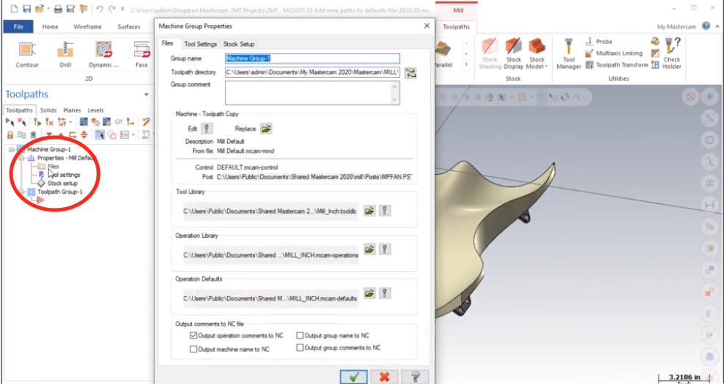
Task: Toggle Output operation comments to NC
Action: point(193,335)
